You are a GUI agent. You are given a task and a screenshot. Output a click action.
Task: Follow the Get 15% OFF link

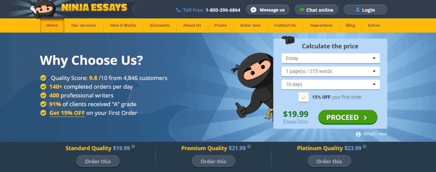coord(67,113)
